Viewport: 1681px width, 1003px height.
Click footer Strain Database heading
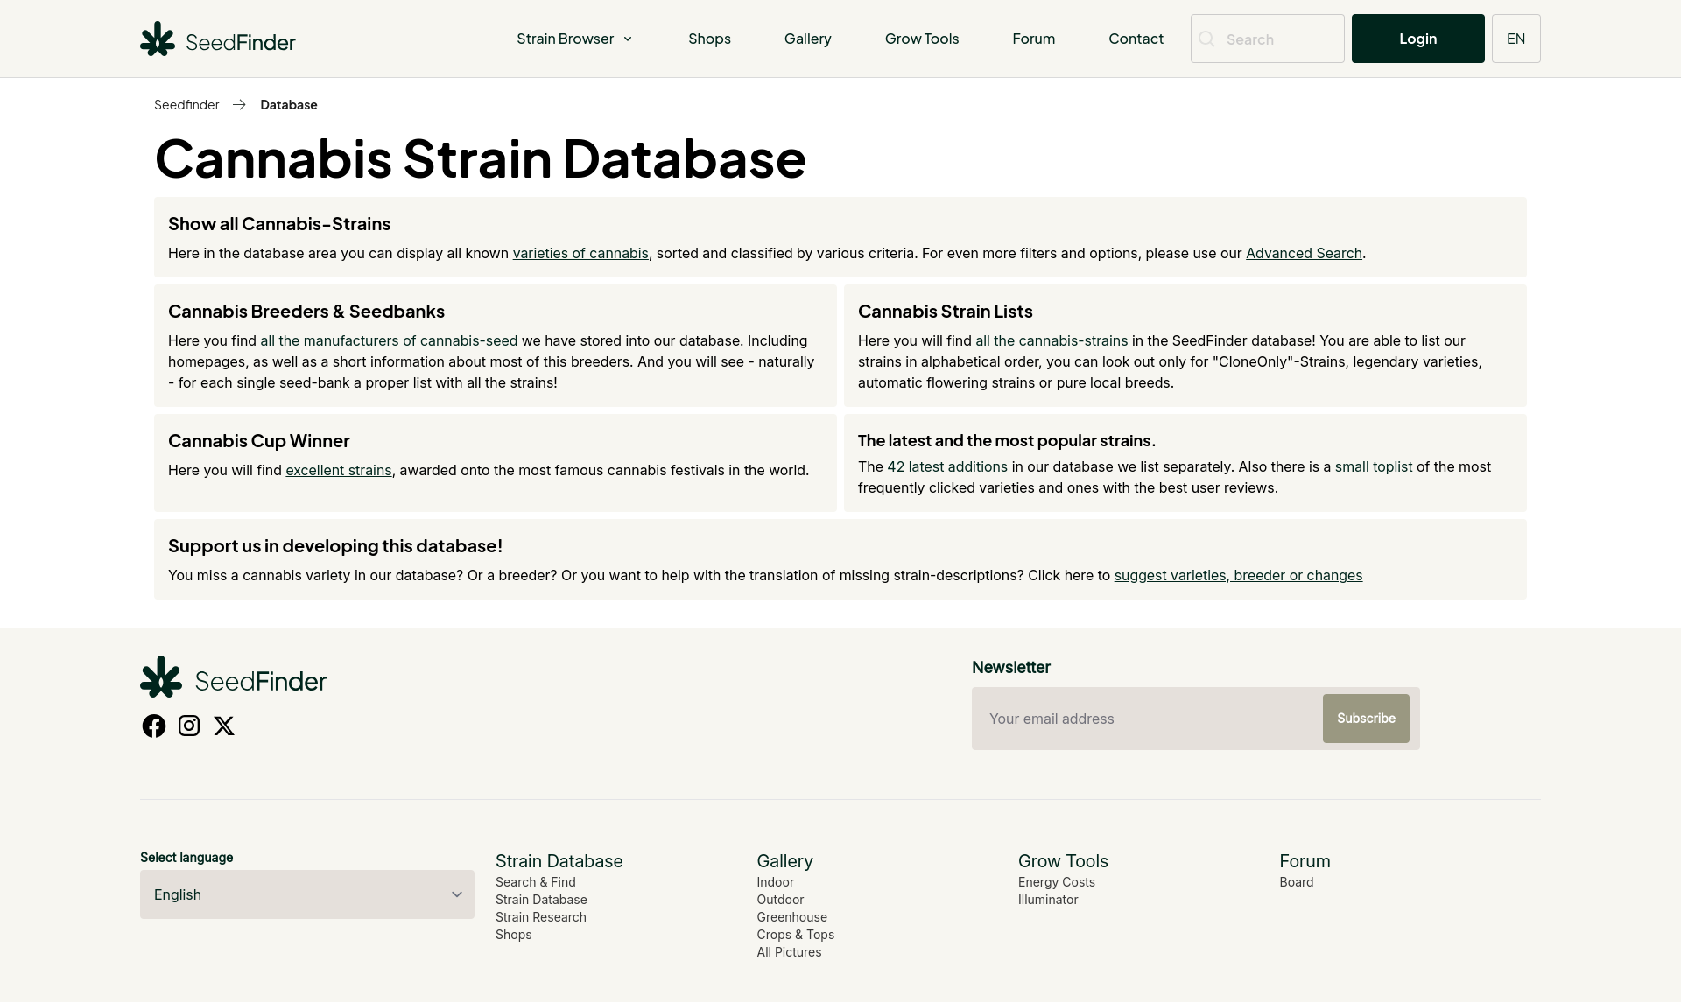[559, 861]
